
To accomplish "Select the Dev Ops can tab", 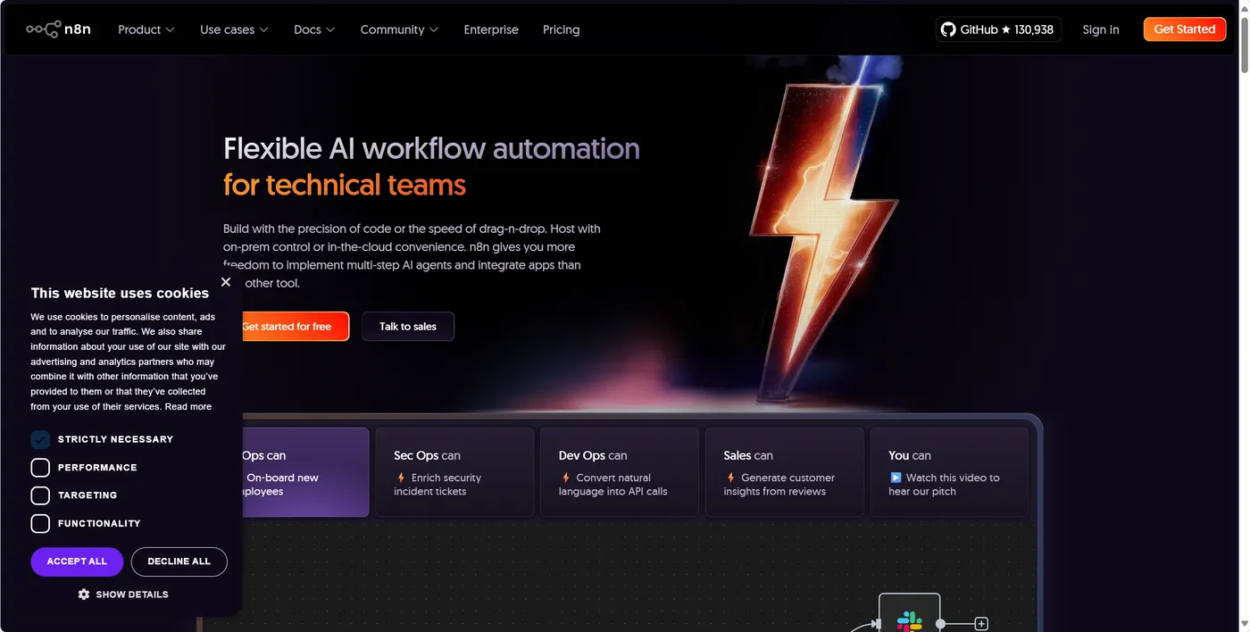I will coord(620,472).
